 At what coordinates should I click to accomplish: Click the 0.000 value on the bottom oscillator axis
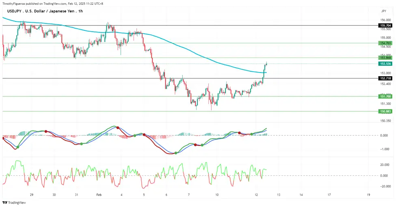coord(384,175)
